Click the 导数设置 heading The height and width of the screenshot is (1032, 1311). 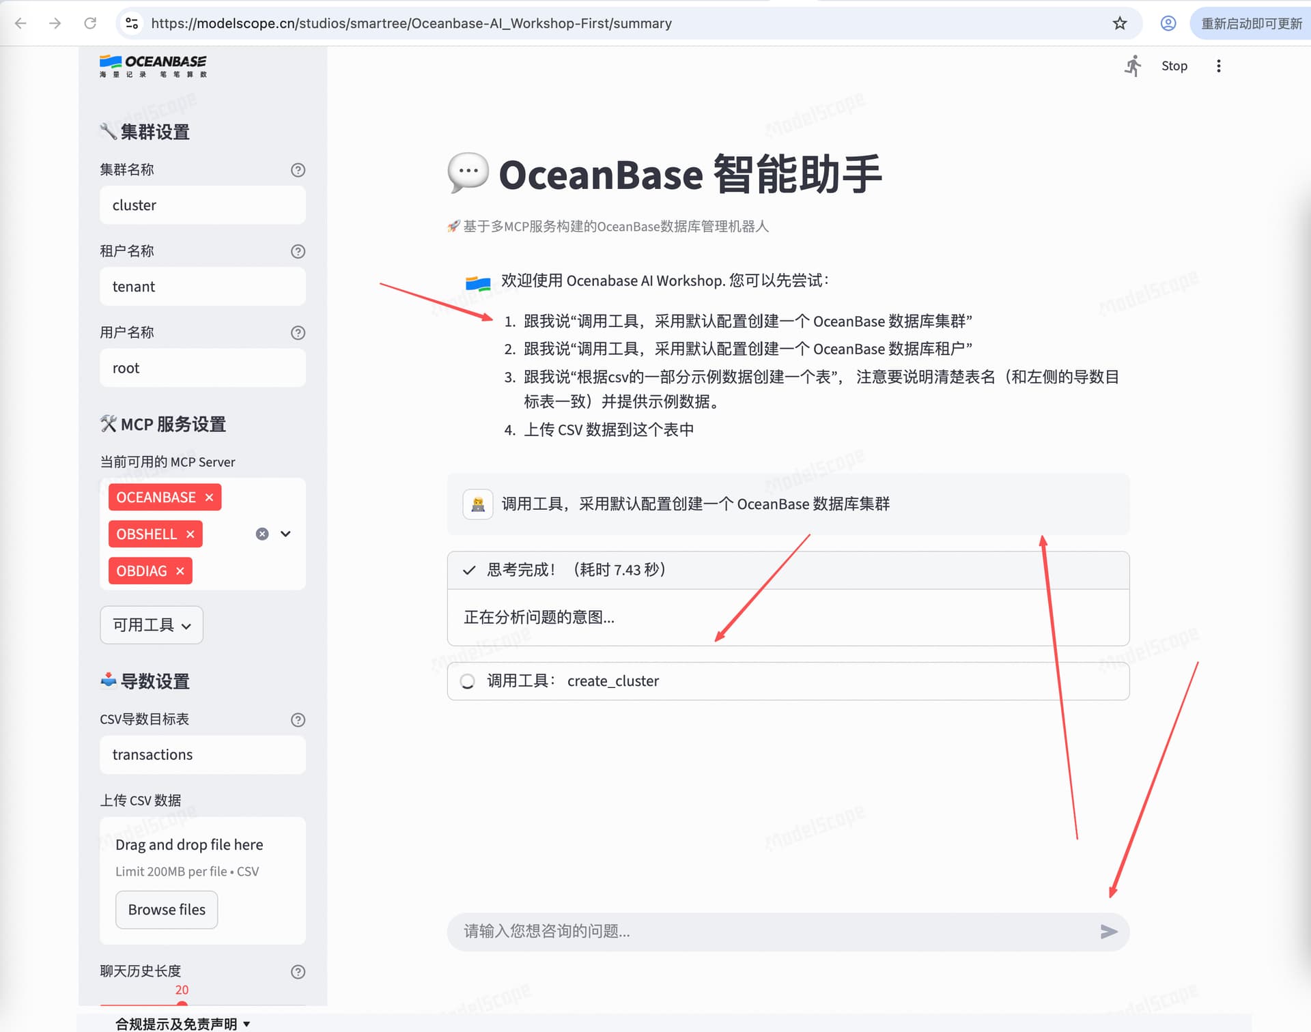click(145, 681)
